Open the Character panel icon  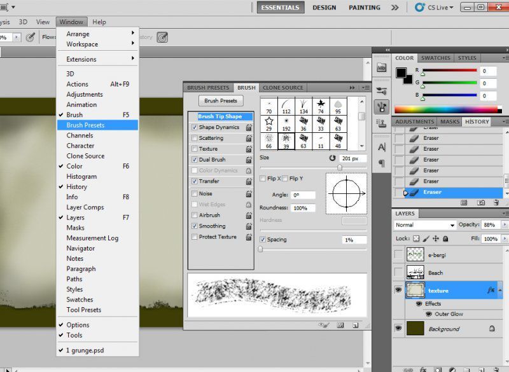pyautogui.click(x=382, y=147)
